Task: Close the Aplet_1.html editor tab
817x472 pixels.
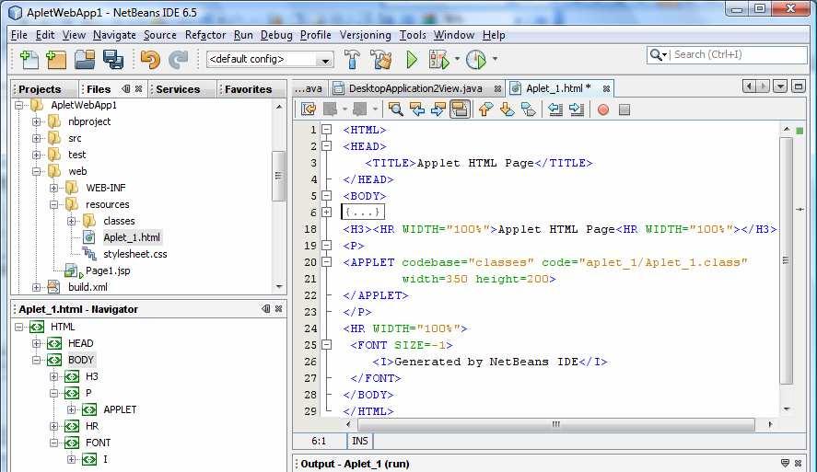Action: [606, 89]
